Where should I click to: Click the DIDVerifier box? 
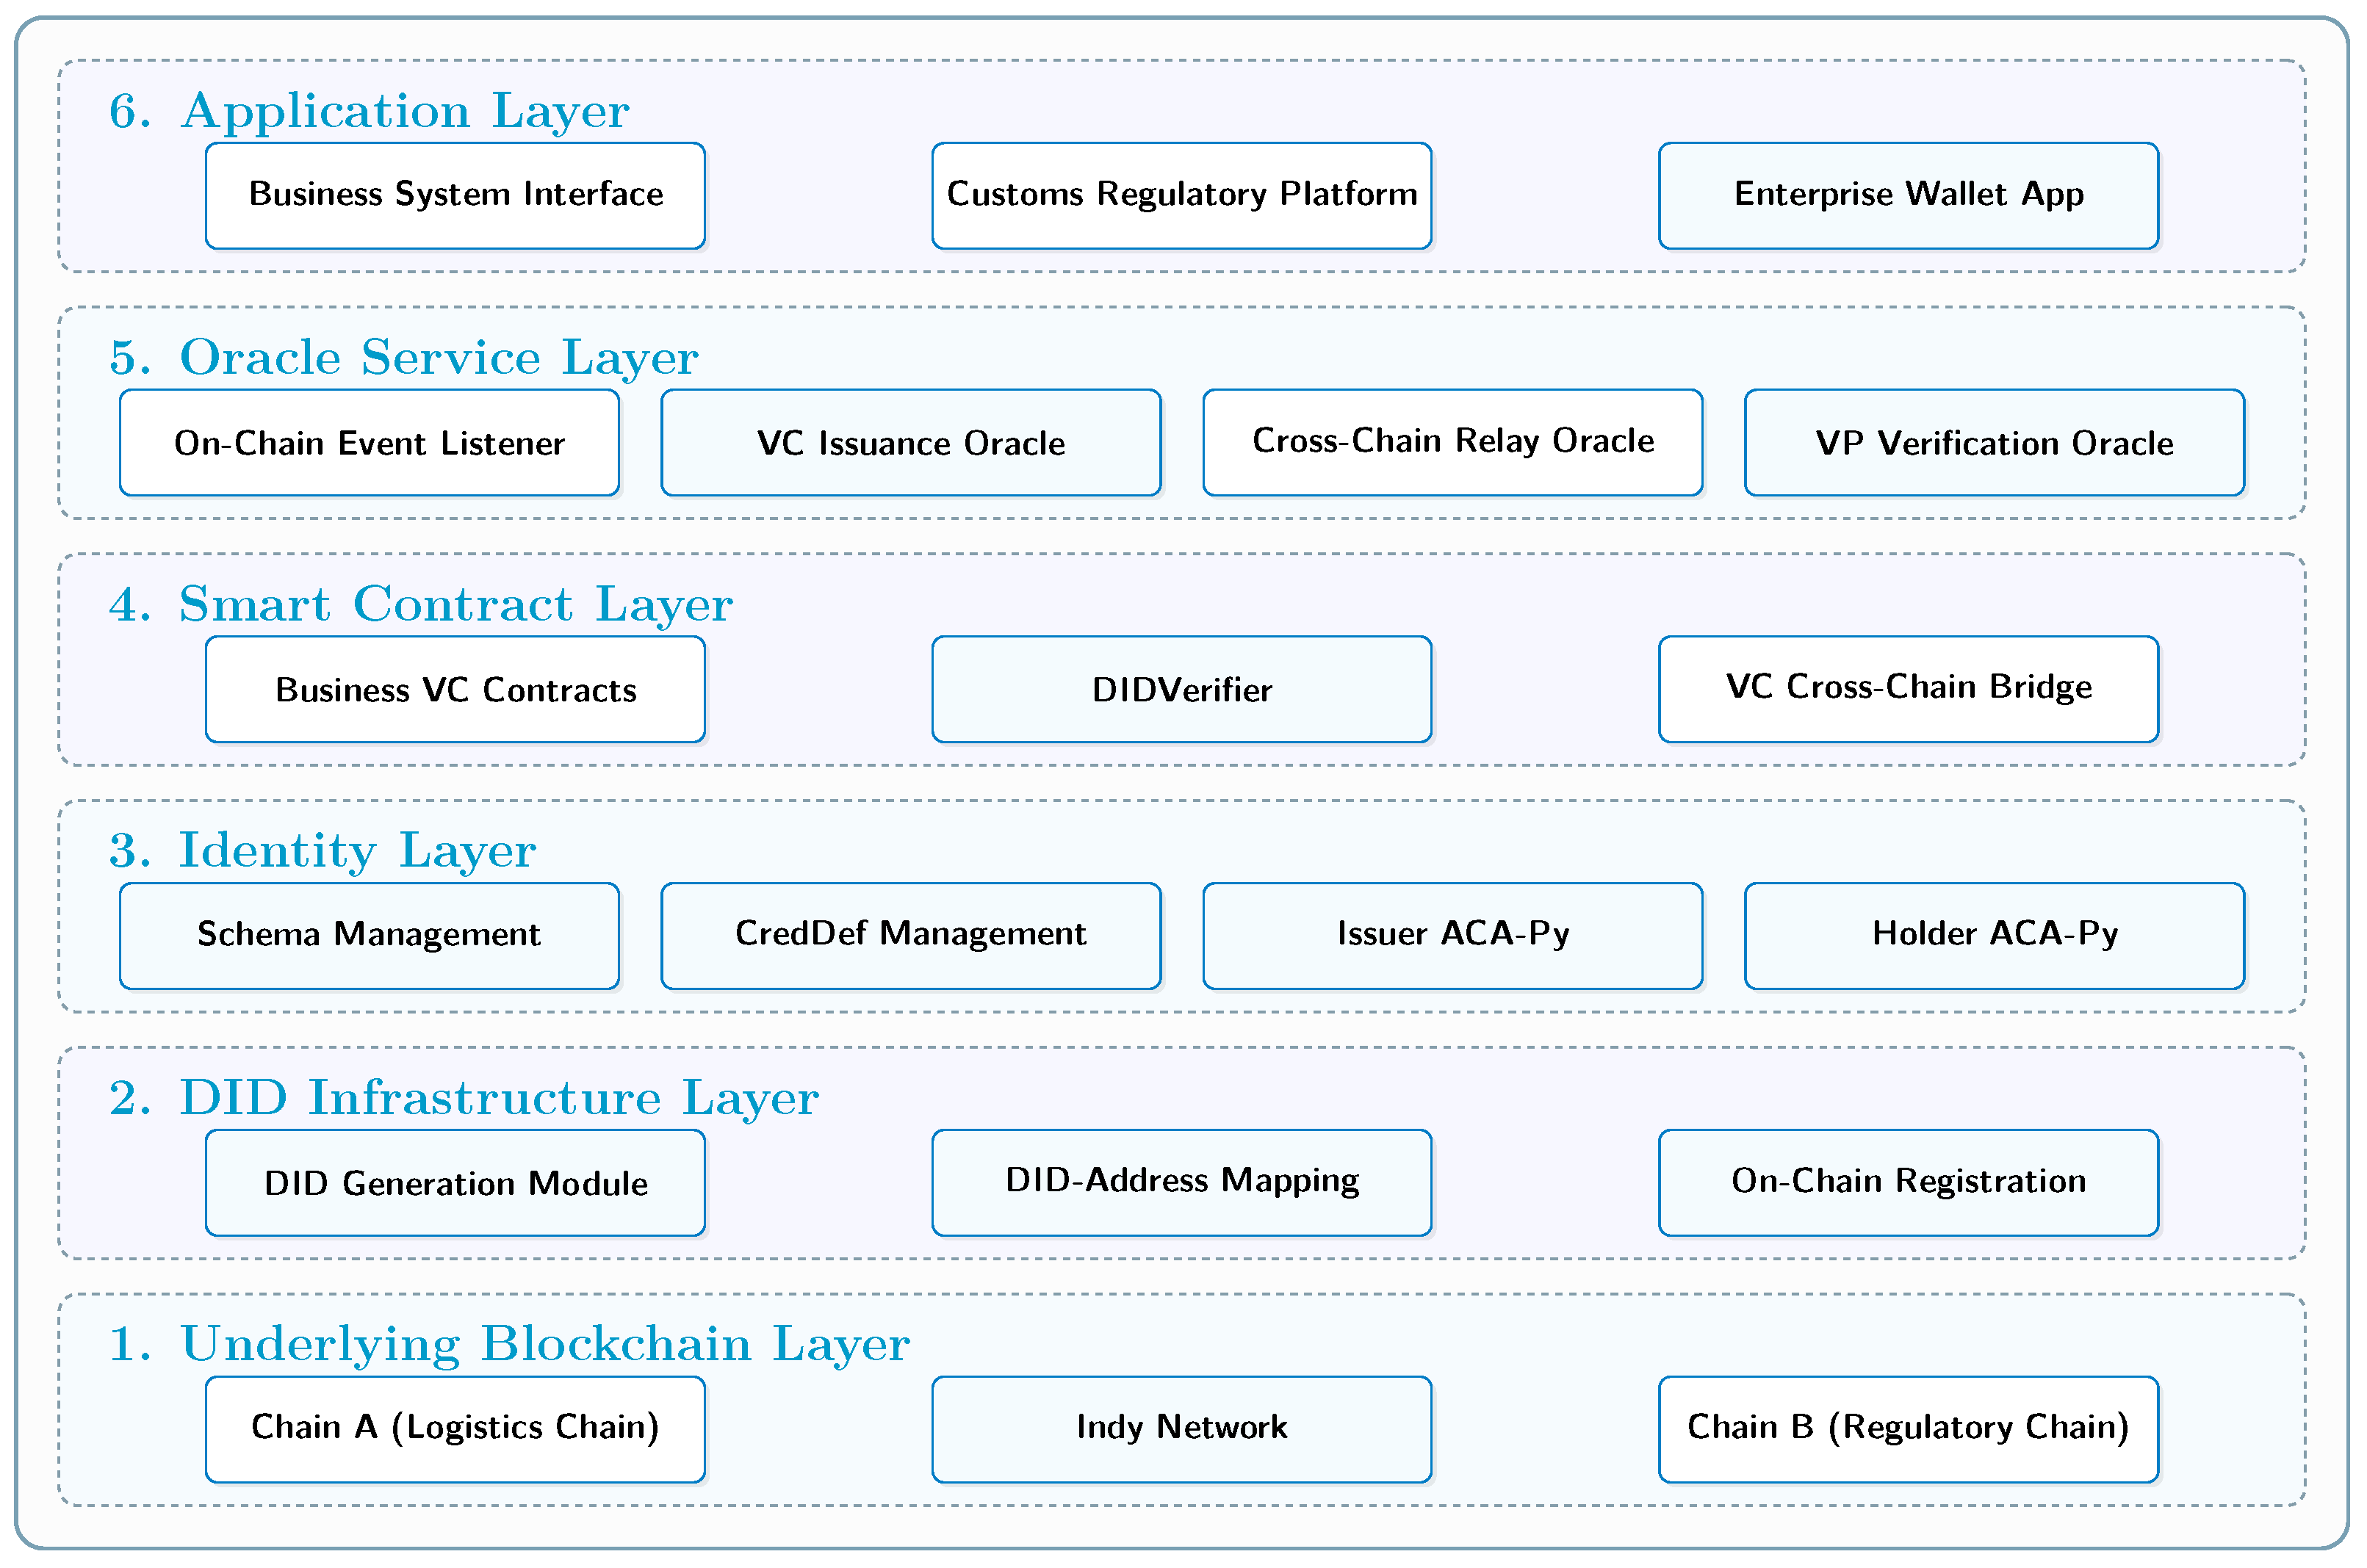(x=1182, y=690)
